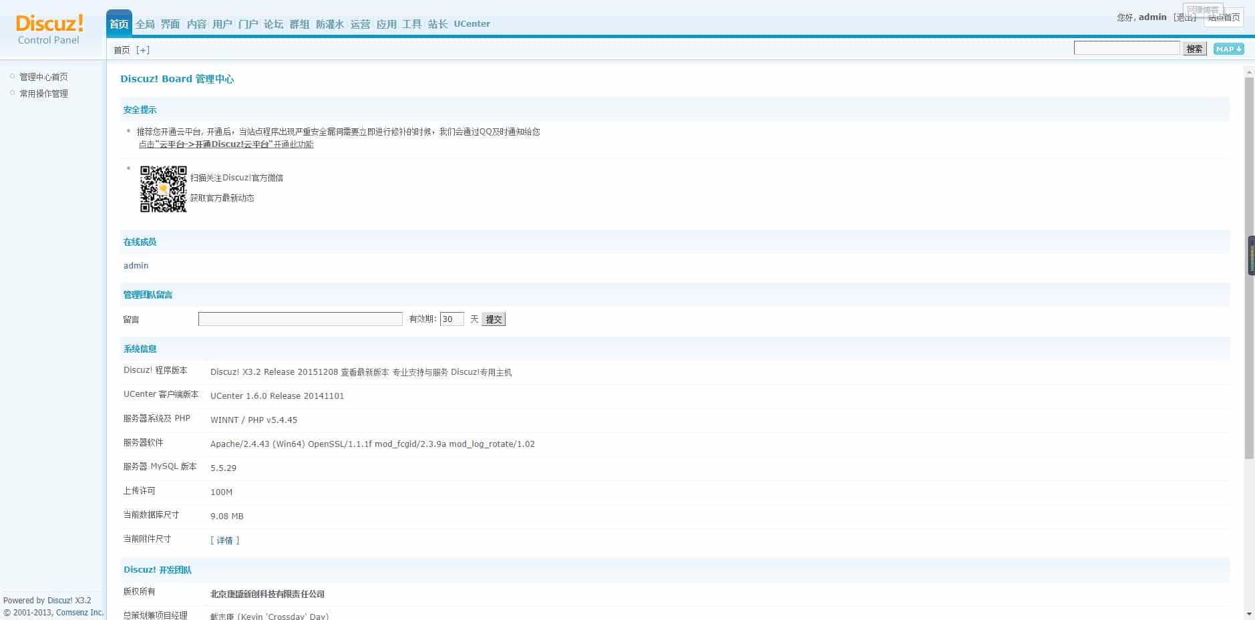Click the 系统信息 section header
Viewport: 1255px width, 620px height.
coord(140,349)
